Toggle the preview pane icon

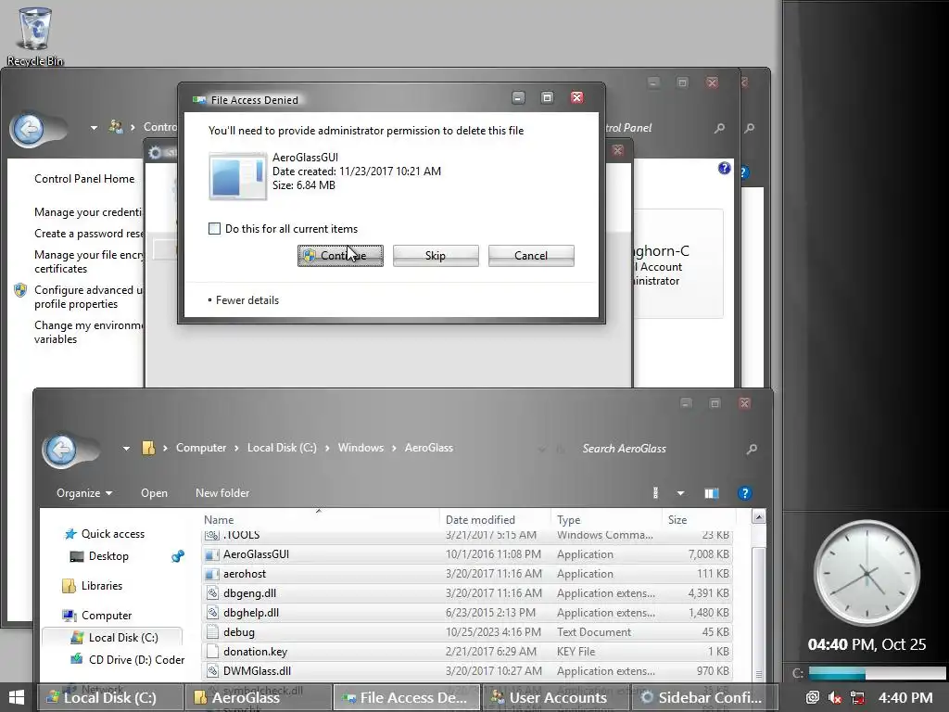click(712, 493)
